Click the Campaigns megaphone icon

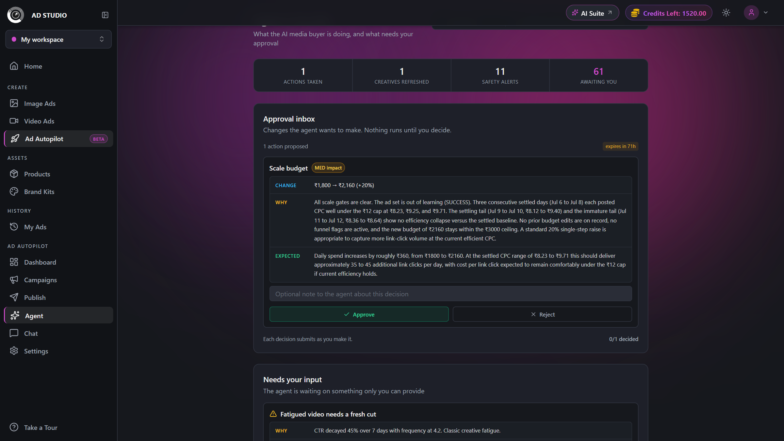coord(14,280)
